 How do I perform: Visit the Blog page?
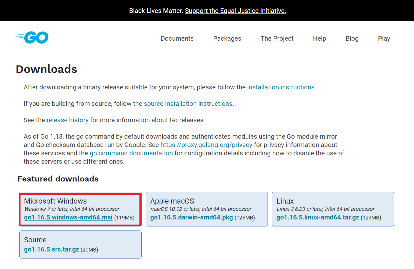[x=352, y=39]
